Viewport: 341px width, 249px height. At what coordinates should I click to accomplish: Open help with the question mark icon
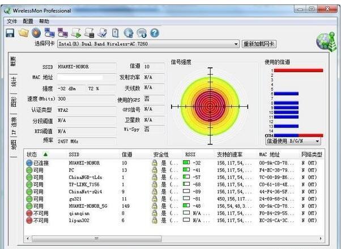(x=155, y=33)
